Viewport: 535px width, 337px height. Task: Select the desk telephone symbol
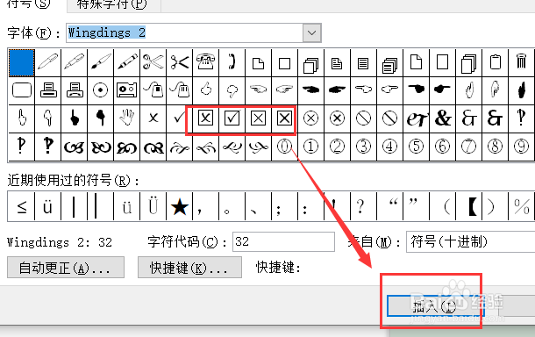click(206, 62)
